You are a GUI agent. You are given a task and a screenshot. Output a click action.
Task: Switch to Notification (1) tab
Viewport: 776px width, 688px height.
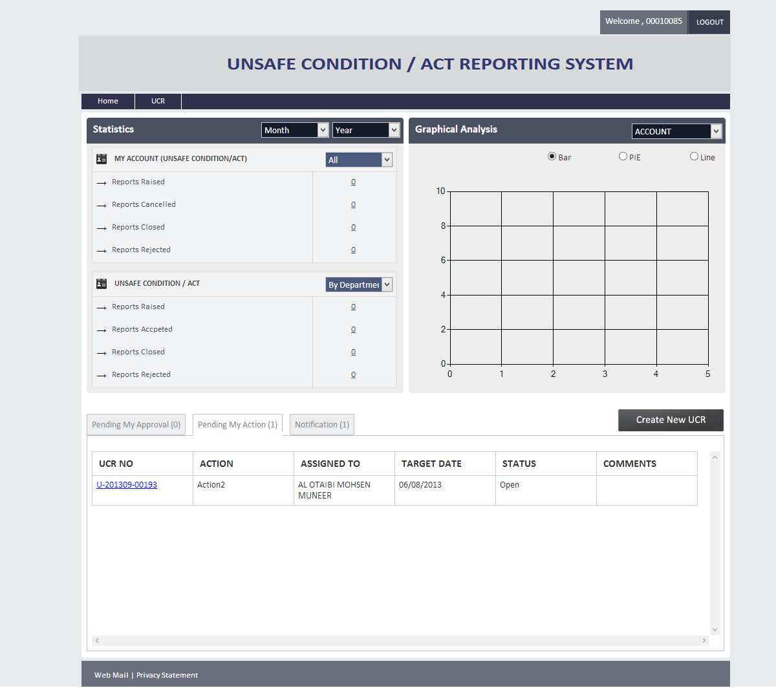point(322,425)
